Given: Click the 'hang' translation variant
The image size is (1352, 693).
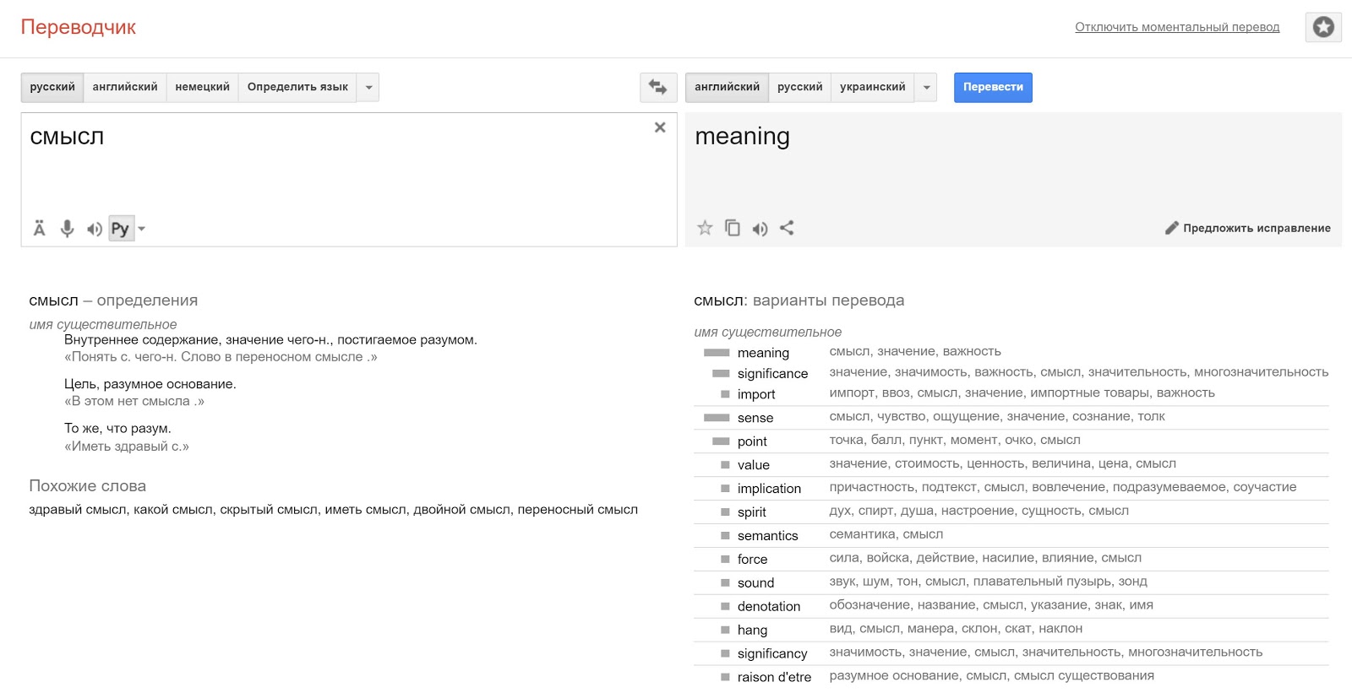Looking at the screenshot, I should 752,631.
